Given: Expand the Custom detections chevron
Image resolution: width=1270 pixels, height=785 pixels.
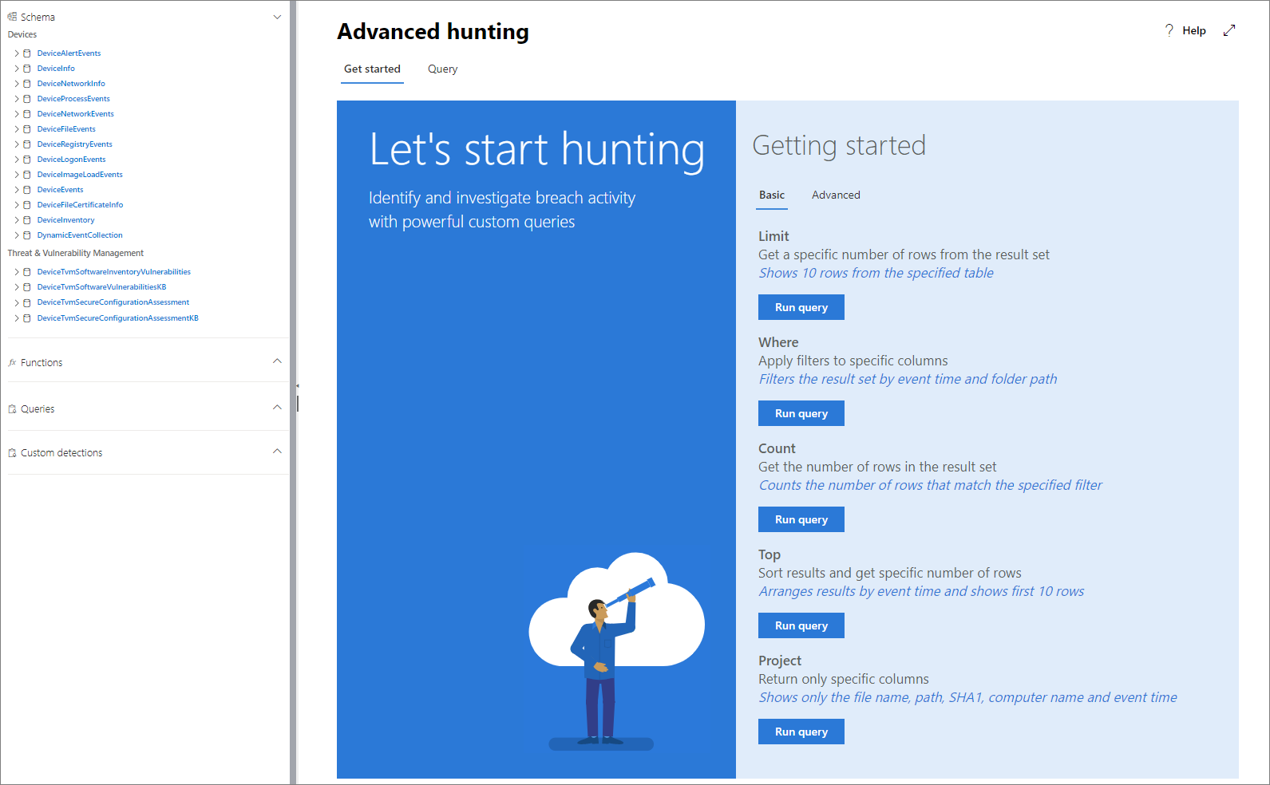Looking at the screenshot, I should click(x=277, y=452).
